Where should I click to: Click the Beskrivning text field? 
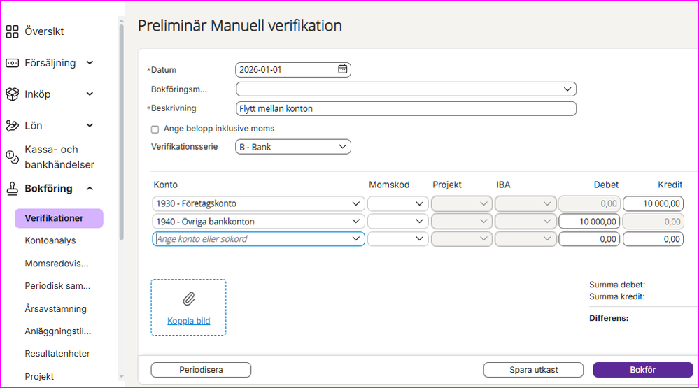click(x=406, y=108)
